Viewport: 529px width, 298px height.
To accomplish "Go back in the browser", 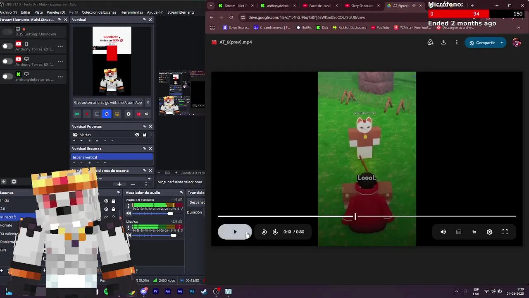I will 212,17.
